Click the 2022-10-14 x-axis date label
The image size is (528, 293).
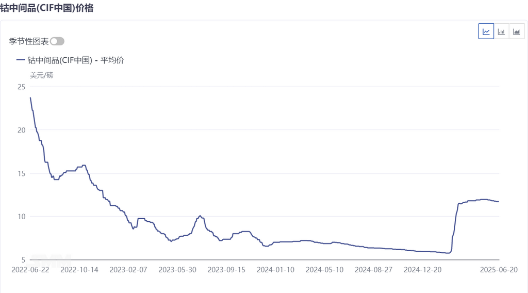point(78,269)
